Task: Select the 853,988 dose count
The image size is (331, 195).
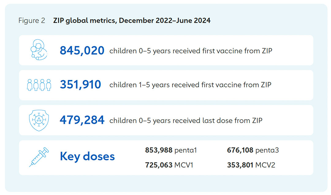Action: (x=158, y=150)
